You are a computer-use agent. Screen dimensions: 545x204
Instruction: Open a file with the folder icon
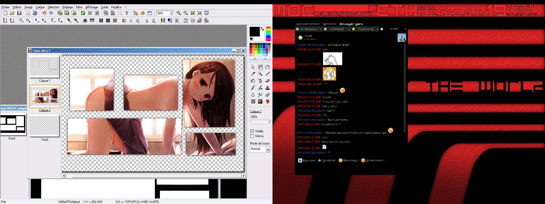pyautogui.click(x=12, y=13)
